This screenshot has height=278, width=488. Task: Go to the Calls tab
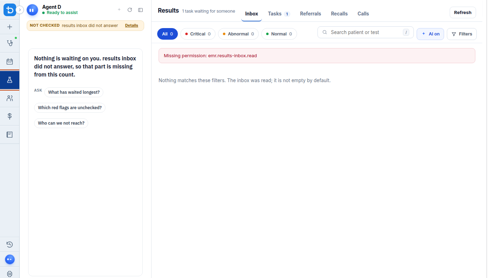click(x=363, y=14)
